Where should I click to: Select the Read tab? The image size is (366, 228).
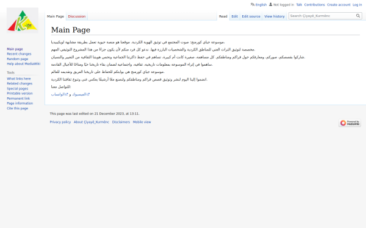[x=223, y=16]
